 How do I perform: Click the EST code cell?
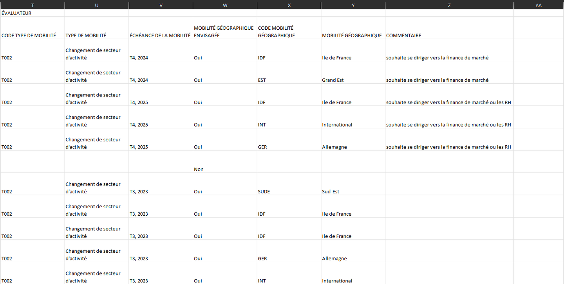tap(289, 80)
